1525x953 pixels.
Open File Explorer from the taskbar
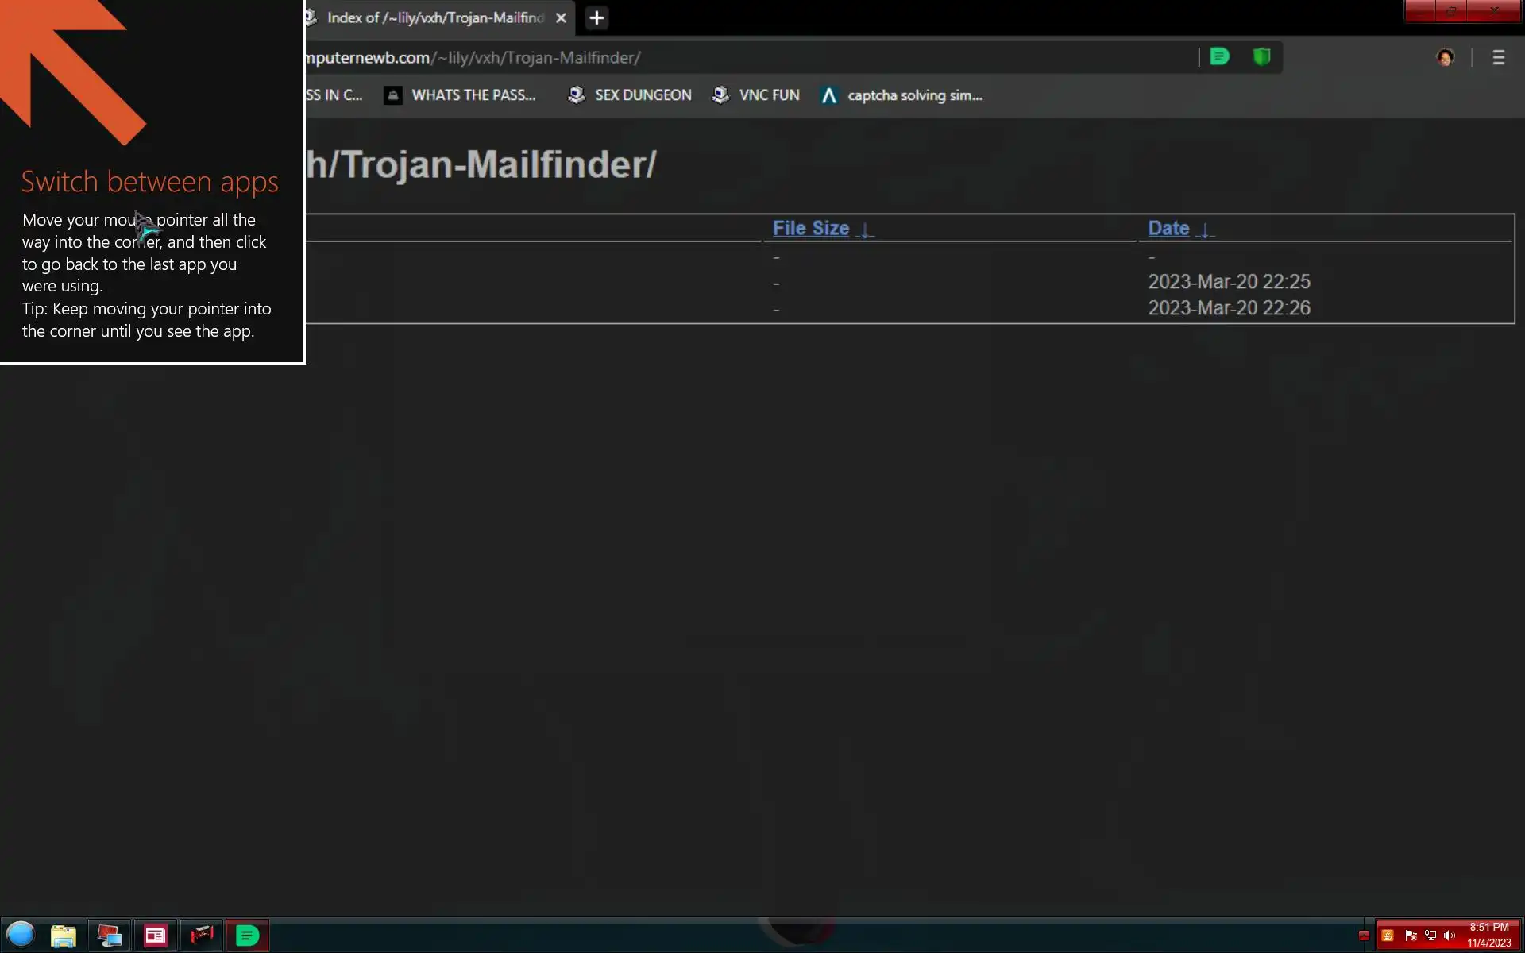click(x=64, y=936)
